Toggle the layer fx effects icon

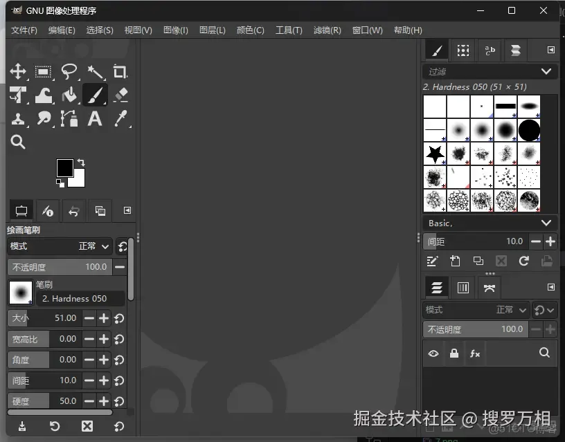coord(475,353)
